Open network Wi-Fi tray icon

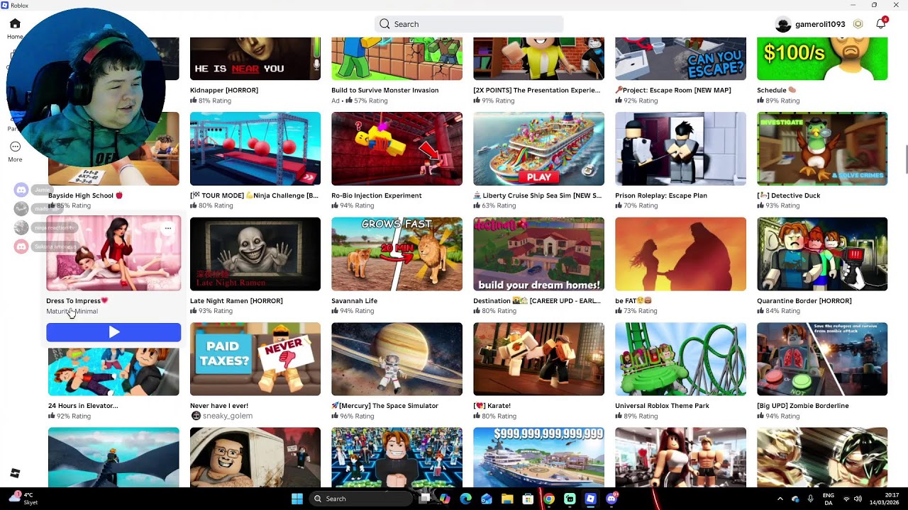pos(846,499)
